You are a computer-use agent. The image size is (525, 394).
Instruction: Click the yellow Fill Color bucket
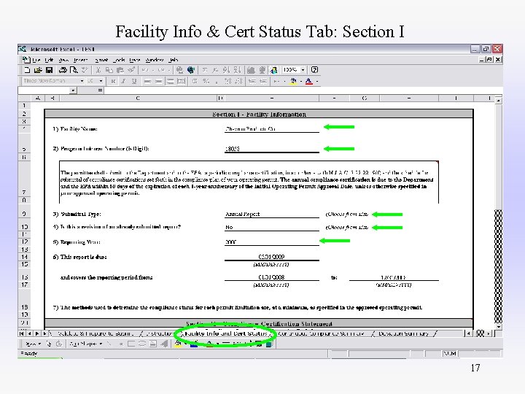click(x=294, y=81)
